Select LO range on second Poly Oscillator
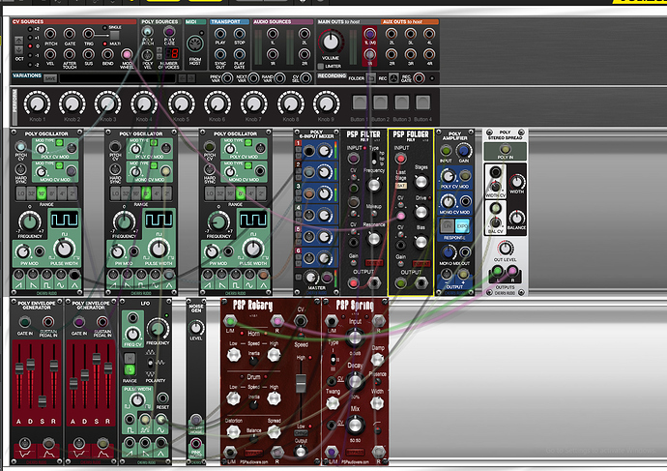The width and height of the screenshot is (667, 471). click(x=115, y=193)
